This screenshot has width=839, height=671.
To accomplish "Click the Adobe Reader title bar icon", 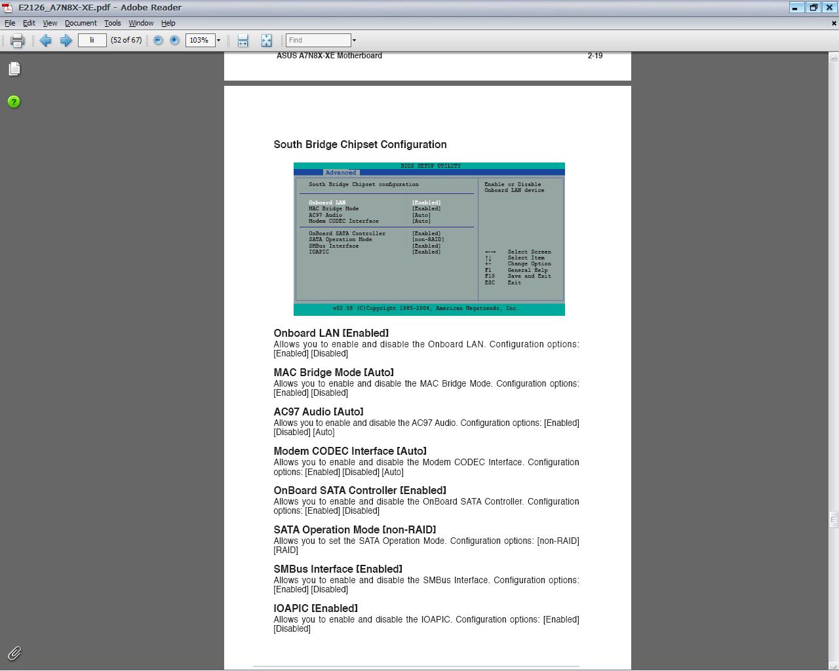I will click(x=7, y=7).
